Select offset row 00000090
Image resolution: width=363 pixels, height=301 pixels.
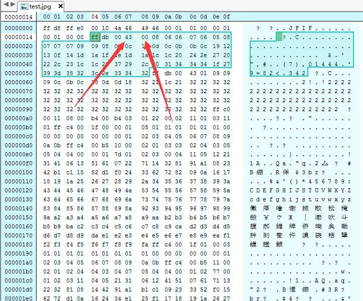tap(19, 109)
